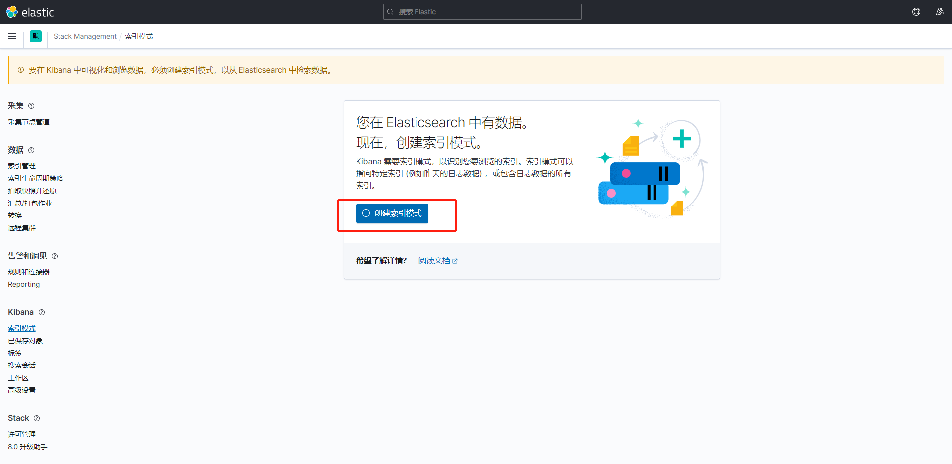Open 索引生命周期策略 in sidebar
The width and height of the screenshot is (952, 464).
36,178
